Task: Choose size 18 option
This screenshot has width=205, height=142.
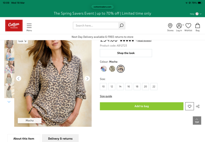Action: (x=137, y=86)
